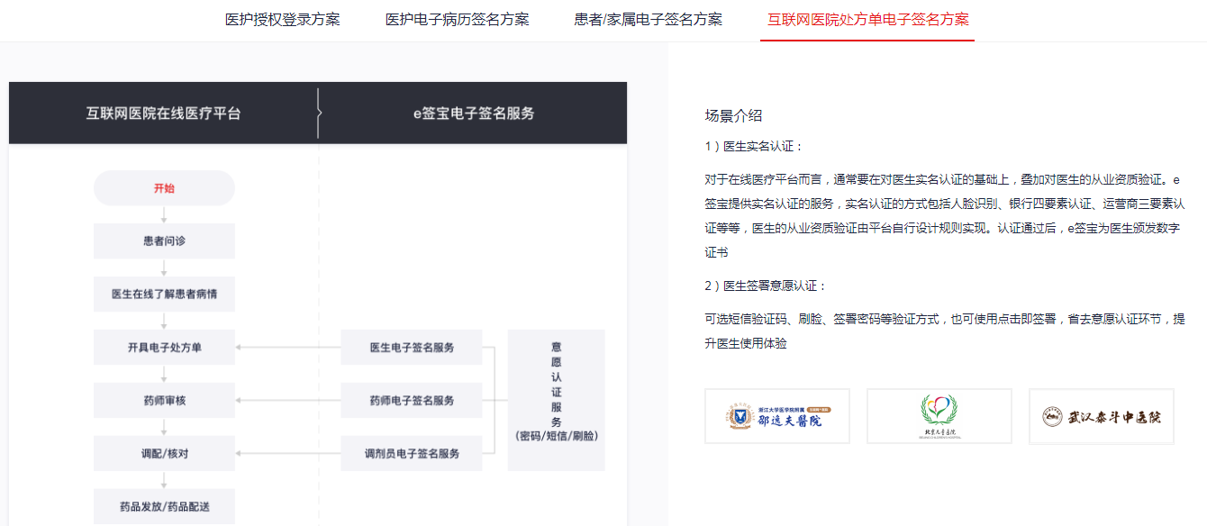Click the 2）医生签署意愿认证 subheading
The height and width of the screenshot is (526, 1207).
pyautogui.click(x=766, y=286)
